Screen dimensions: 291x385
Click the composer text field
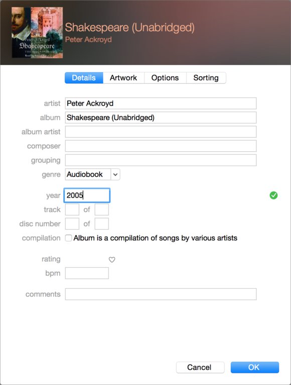[161, 146]
